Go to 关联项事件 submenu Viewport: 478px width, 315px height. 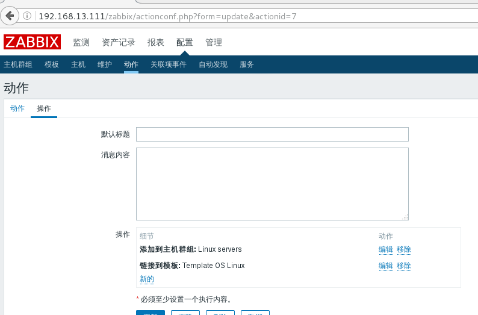169,64
